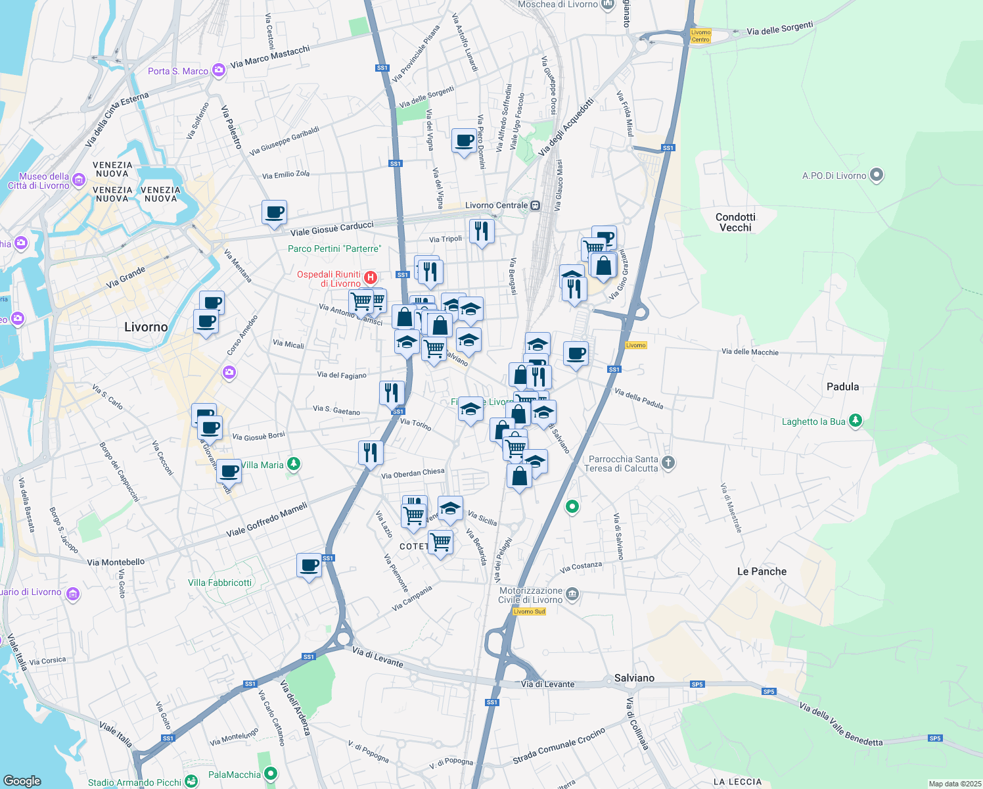This screenshot has height=789, width=983.
Task: Click the yellow Livorno Sud exit label
Action: [x=529, y=610]
